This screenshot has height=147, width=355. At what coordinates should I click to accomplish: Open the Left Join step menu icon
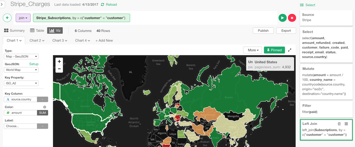[x=346, y=124]
